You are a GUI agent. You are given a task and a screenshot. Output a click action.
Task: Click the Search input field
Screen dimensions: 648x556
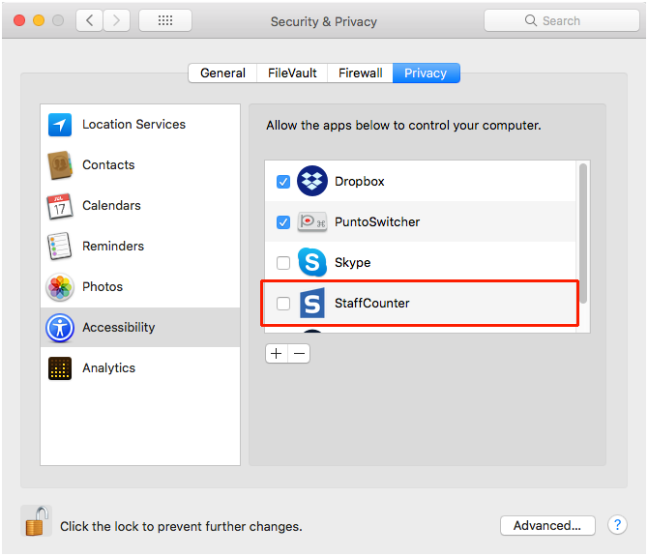[x=561, y=20]
